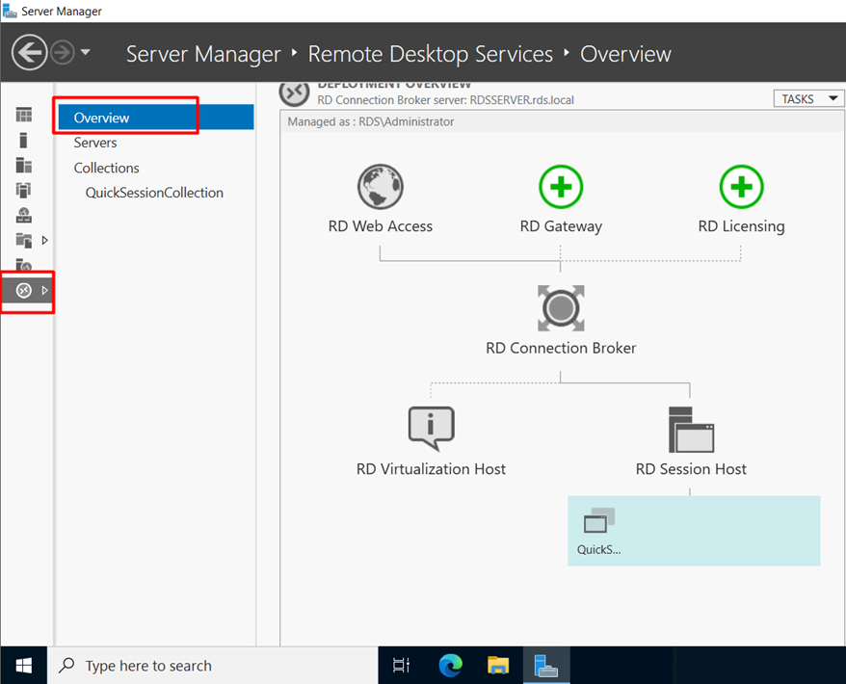Select the File and Storage Services icon
The image size is (846, 684).
(x=24, y=240)
